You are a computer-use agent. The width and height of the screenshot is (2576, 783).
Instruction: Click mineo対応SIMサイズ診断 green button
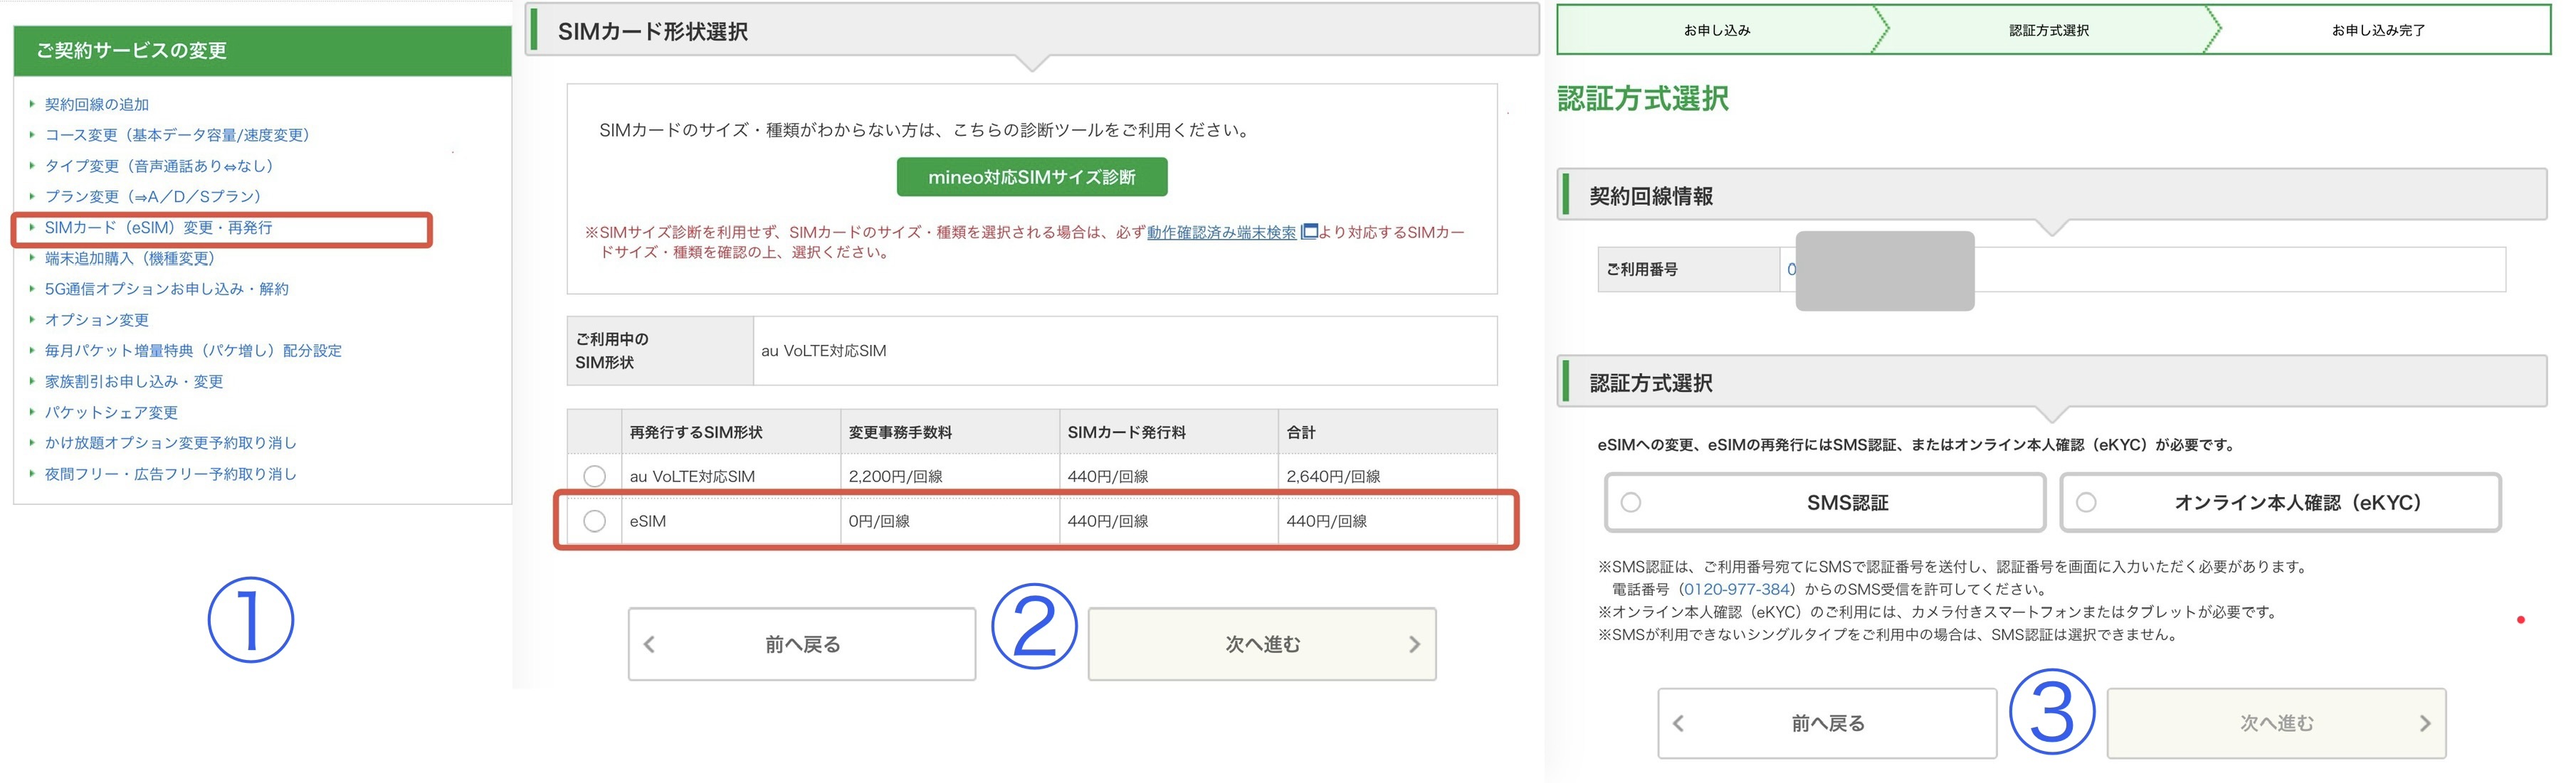tap(1031, 177)
